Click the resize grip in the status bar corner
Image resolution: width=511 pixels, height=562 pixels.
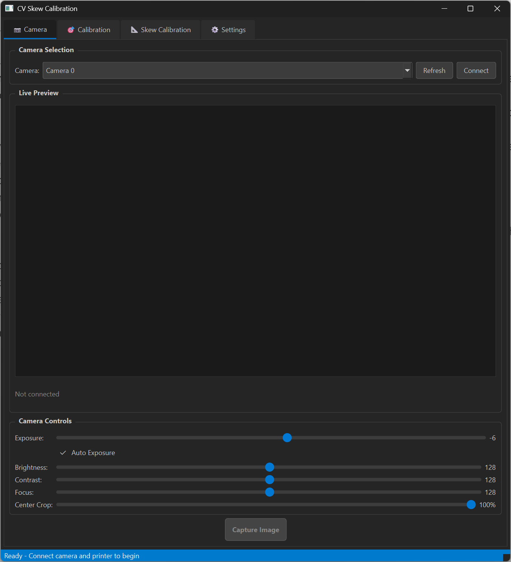coord(506,557)
